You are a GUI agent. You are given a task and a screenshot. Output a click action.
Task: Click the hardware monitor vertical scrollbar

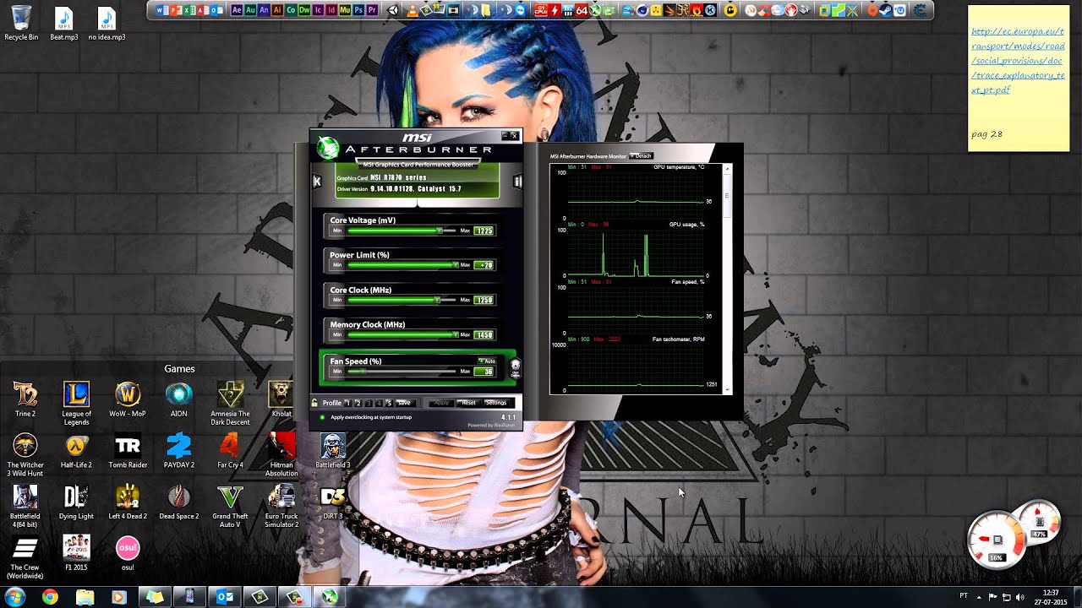pyautogui.click(x=728, y=279)
